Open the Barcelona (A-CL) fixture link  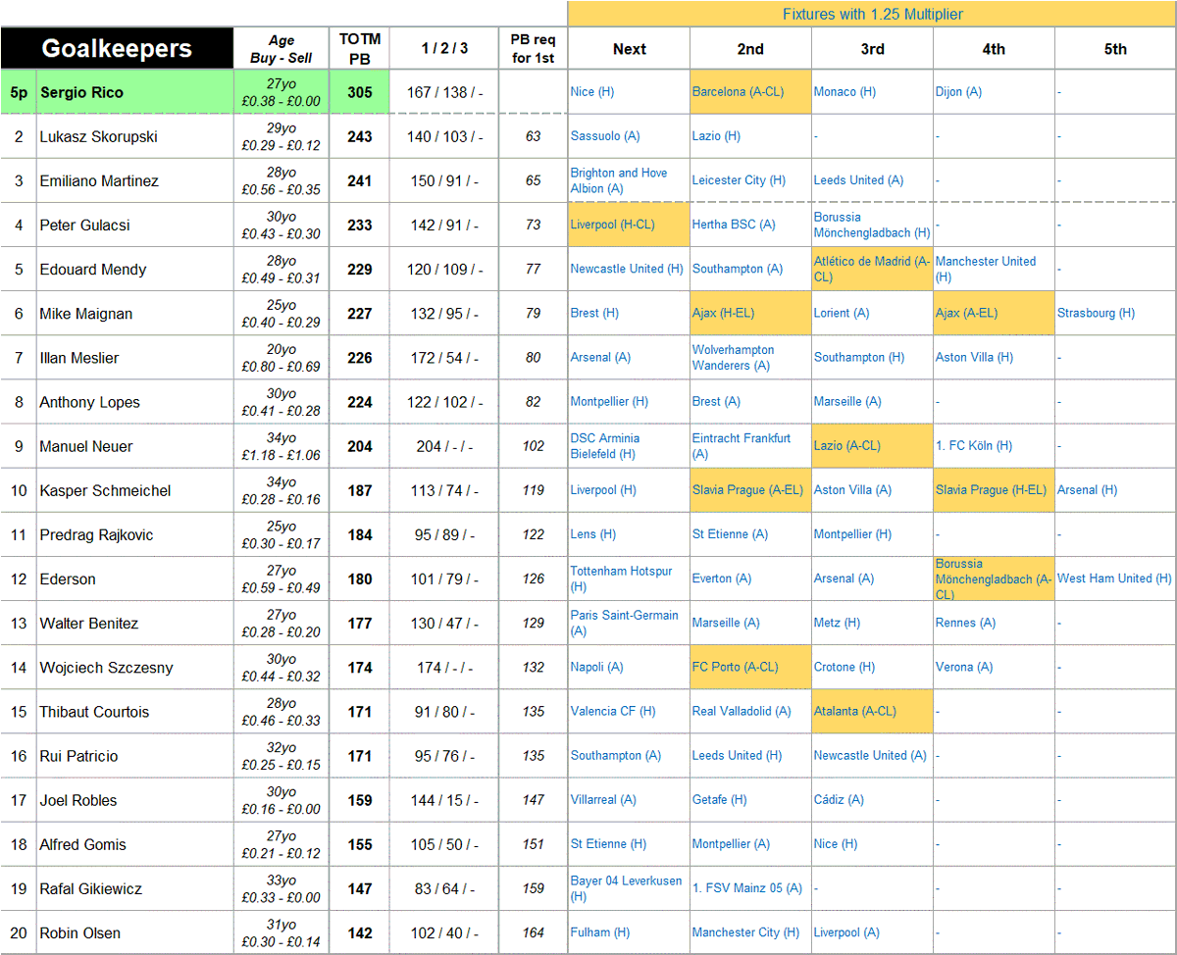[x=738, y=92]
